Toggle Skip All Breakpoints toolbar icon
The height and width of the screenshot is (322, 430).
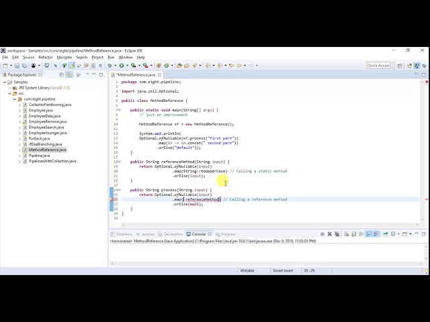pos(55,66)
